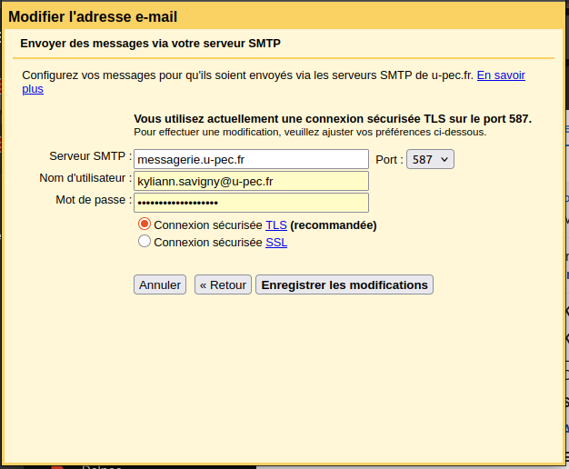Click the Modifier l'adresse e-mail title bar
The image size is (569, 469).
point(93,16)
